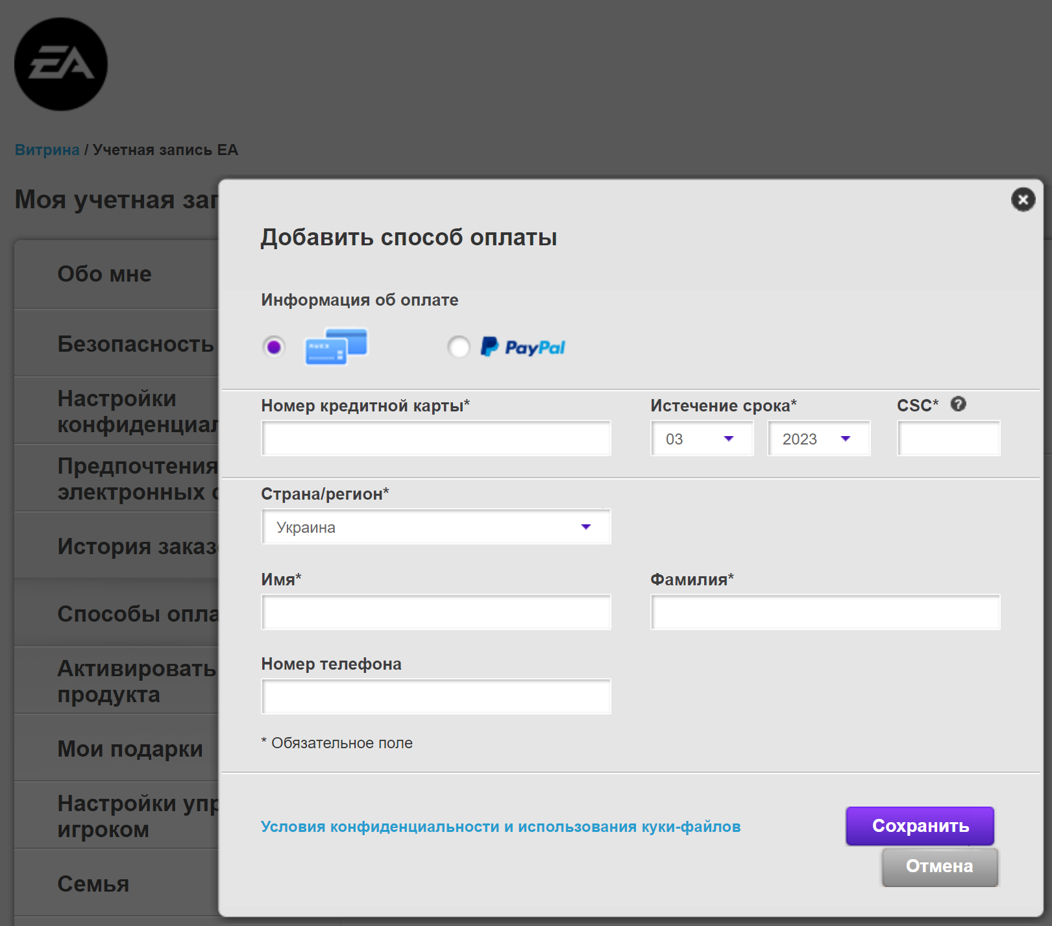Select the PayPal radio button
The image size is (1052, 926).
click(459, 347)
